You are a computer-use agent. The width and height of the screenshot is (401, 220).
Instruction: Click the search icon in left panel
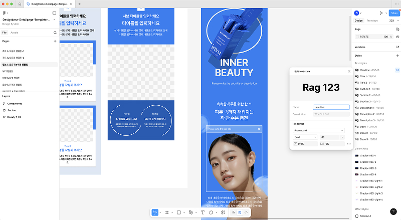[x=55, y=32]
